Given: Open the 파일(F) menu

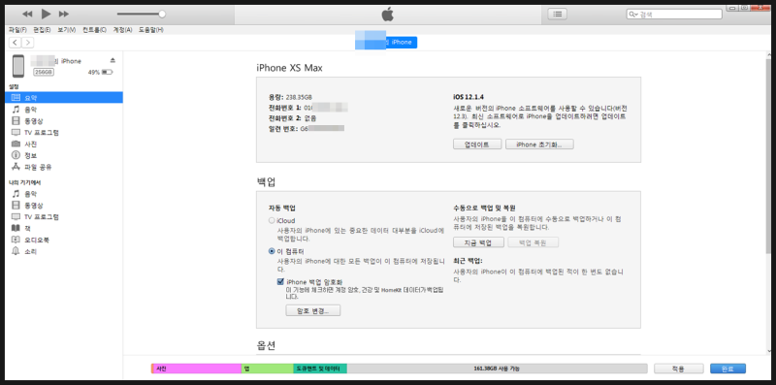Looking at the screenshot, I should [17, 30].
